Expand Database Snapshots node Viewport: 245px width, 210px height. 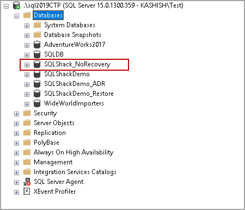coord(27,36)
